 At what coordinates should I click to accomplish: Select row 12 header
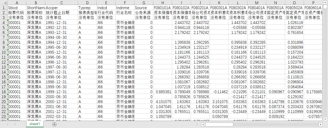[4, 62]
